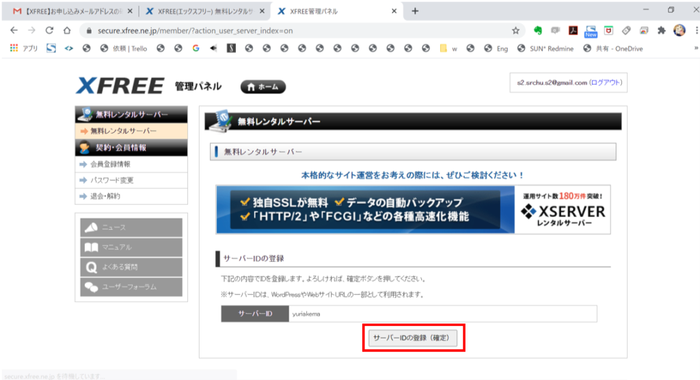The height and width of the screenshot is (380, 700).
Task: Switch to the Gmail XFREE tab
Action: point(68,11)
